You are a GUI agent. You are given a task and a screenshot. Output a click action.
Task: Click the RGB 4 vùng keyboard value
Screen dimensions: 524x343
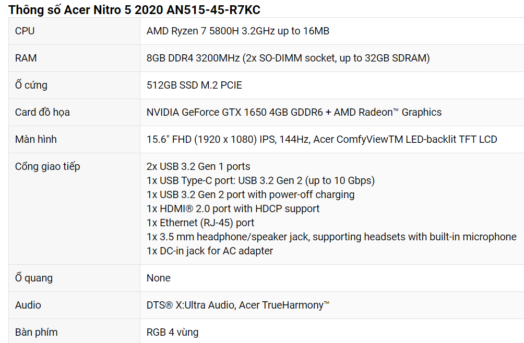click(172, 332)
